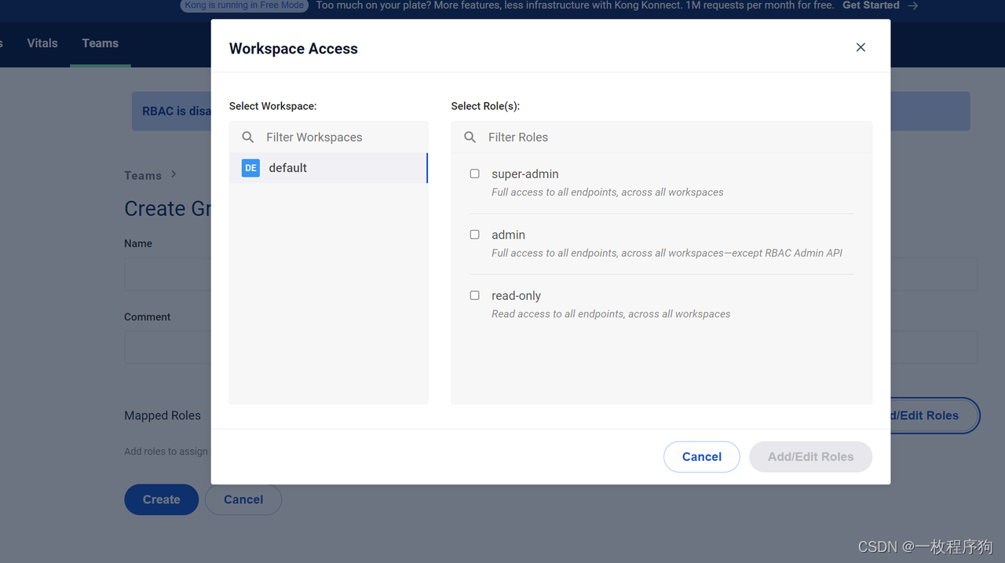Image resolution: width=1005 pixels, height=563 pixels.
Task: Click the Get Started link in banner
Action: click(871, 5)
